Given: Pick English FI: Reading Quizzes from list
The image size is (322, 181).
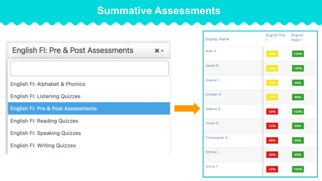Looking at the screenshot, I should (44, 121).
